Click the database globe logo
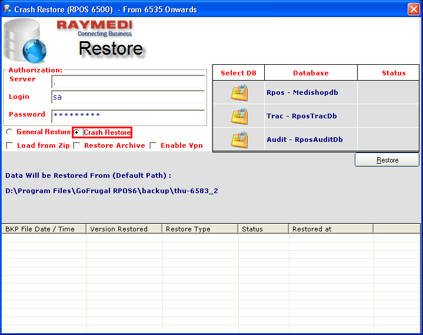Screen dimensions: 423x335 click(25, 41)
